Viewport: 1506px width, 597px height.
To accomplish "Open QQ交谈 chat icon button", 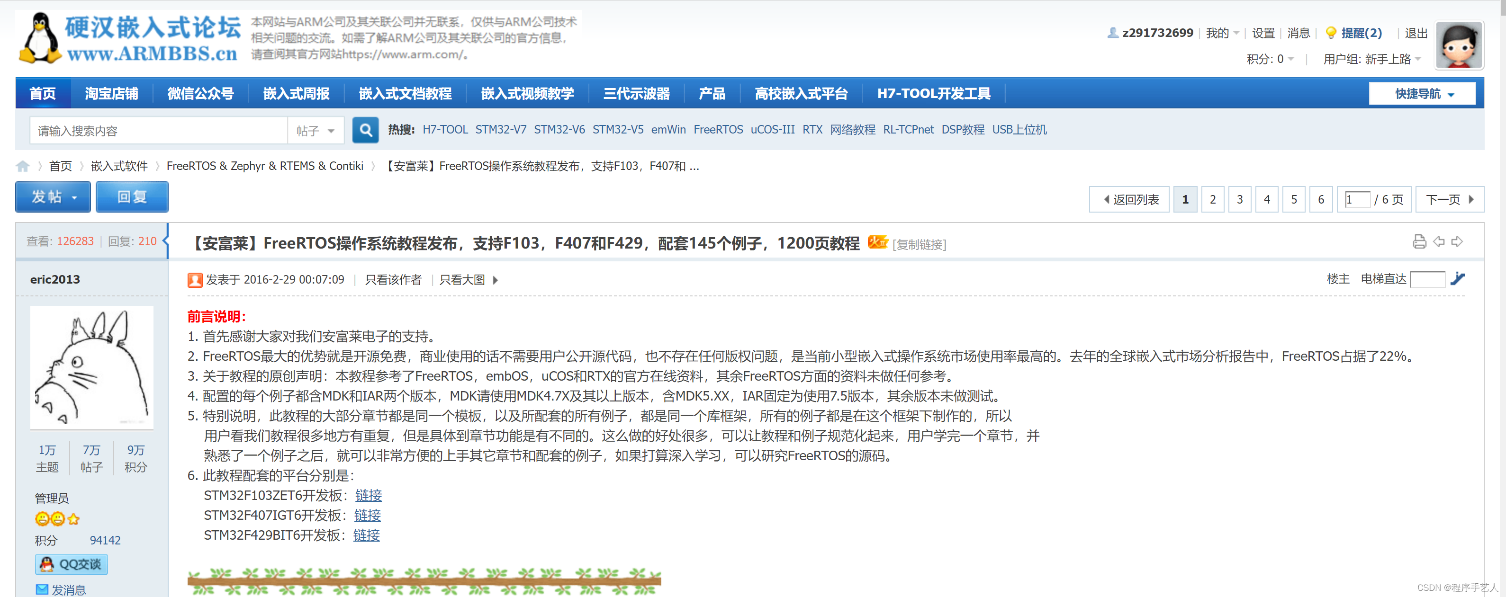I will point(72,564).
